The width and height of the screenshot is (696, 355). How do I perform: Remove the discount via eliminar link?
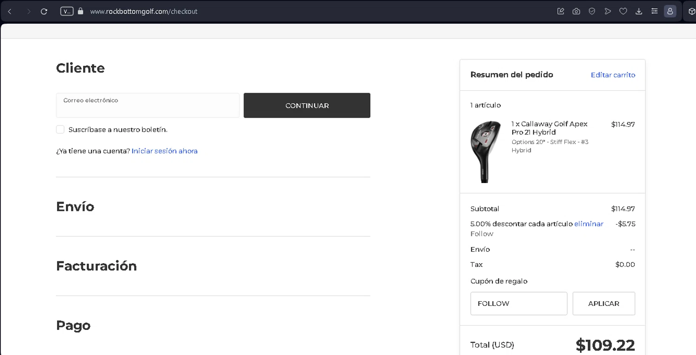point(589,224)
